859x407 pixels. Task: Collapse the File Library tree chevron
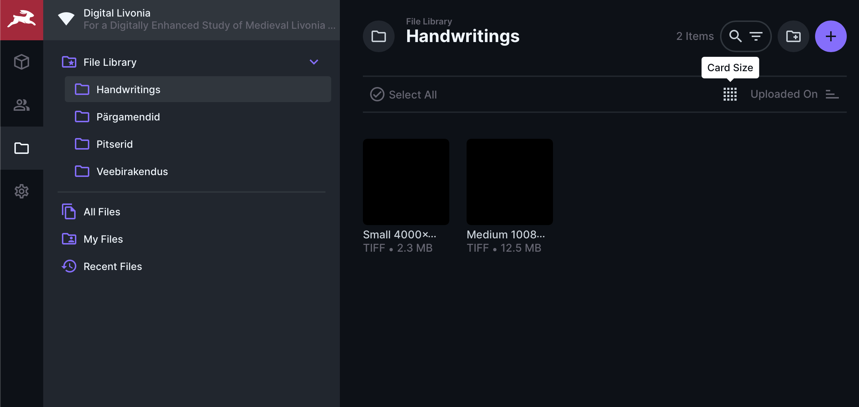(313, 62)
